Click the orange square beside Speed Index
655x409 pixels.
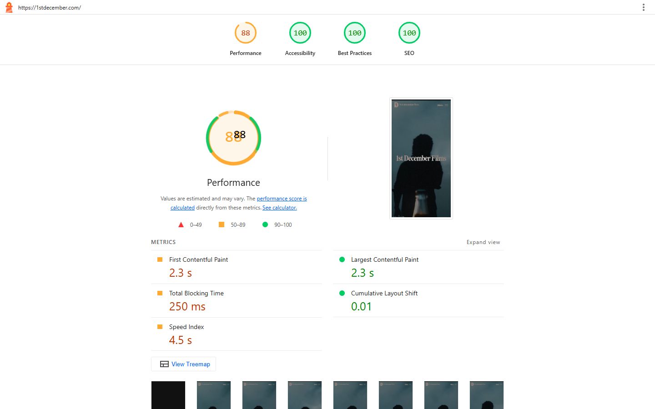tap(160, 327)
